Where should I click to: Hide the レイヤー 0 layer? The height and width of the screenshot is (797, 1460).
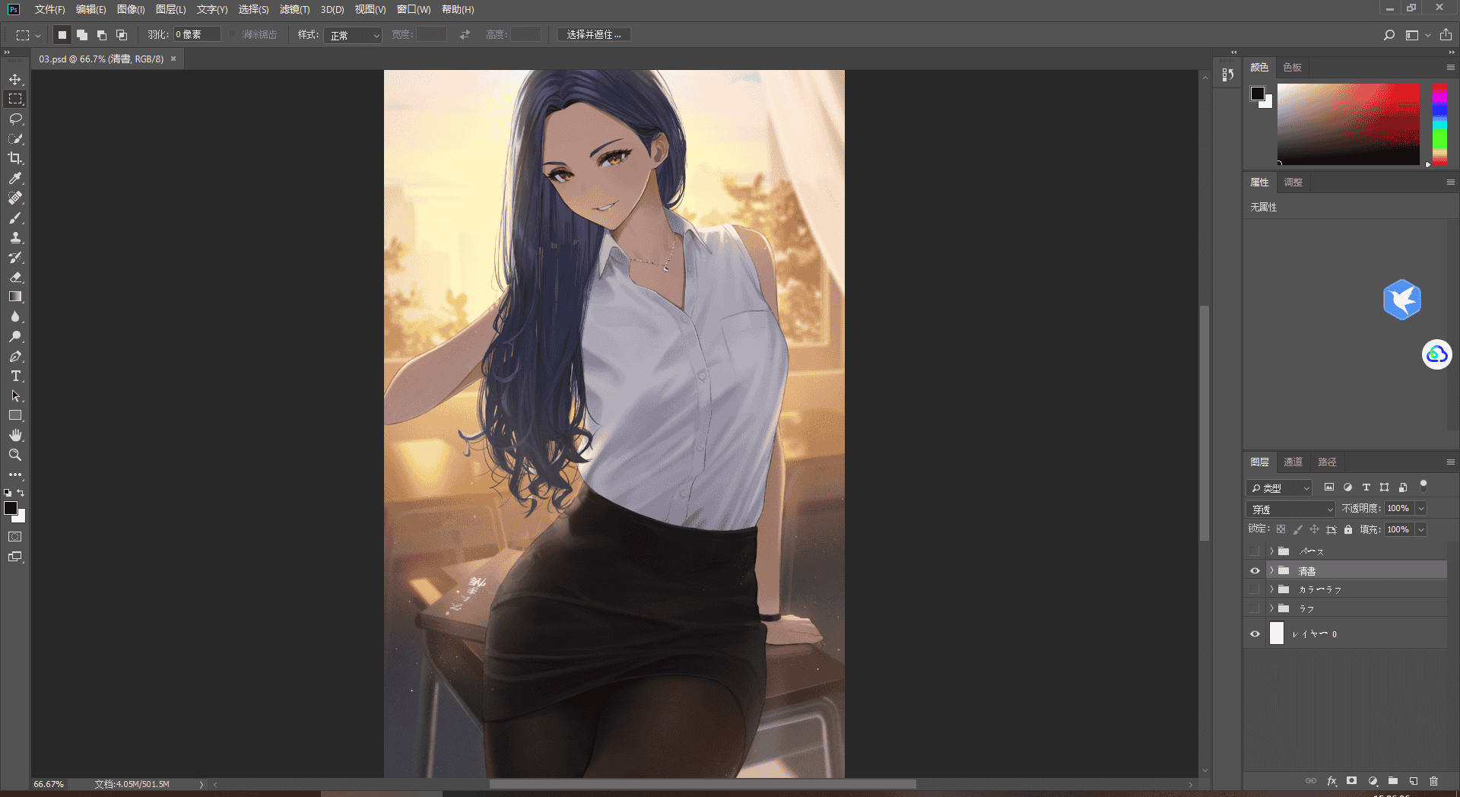pyautogui.click(x=1255, y=633)
